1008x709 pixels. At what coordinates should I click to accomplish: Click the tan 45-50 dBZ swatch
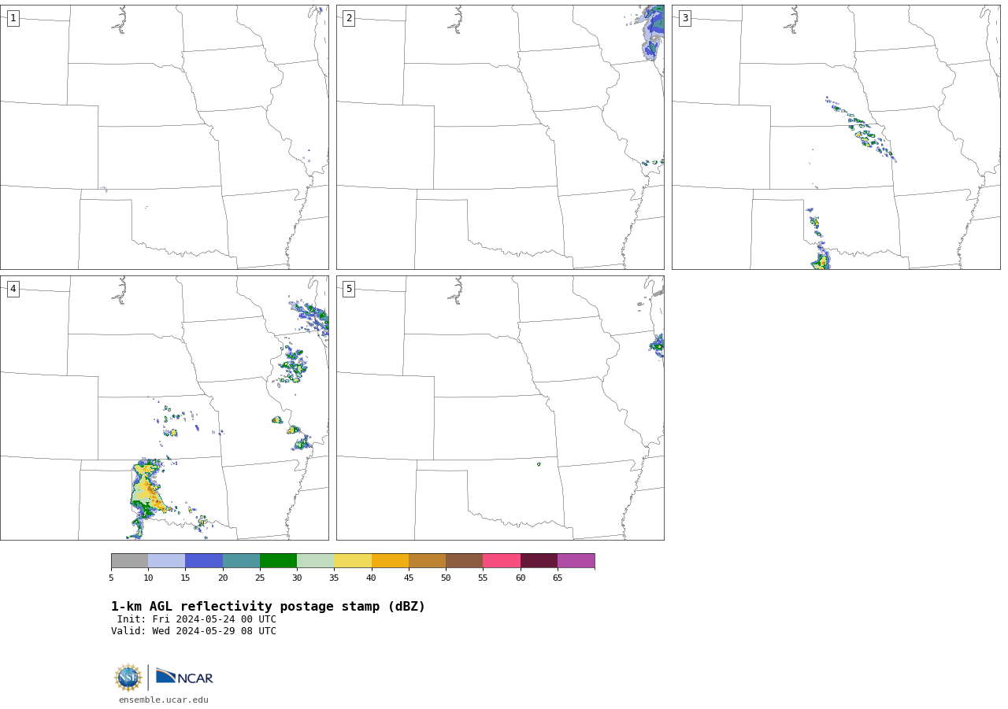(x=427, y=560)
